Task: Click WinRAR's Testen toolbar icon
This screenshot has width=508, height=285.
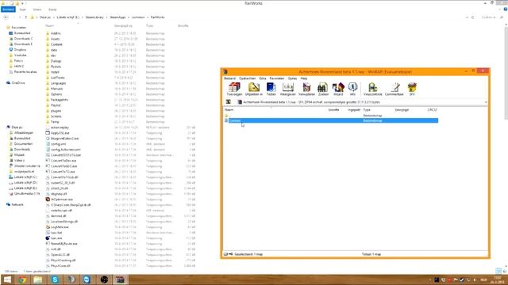Action: (271, 89)
